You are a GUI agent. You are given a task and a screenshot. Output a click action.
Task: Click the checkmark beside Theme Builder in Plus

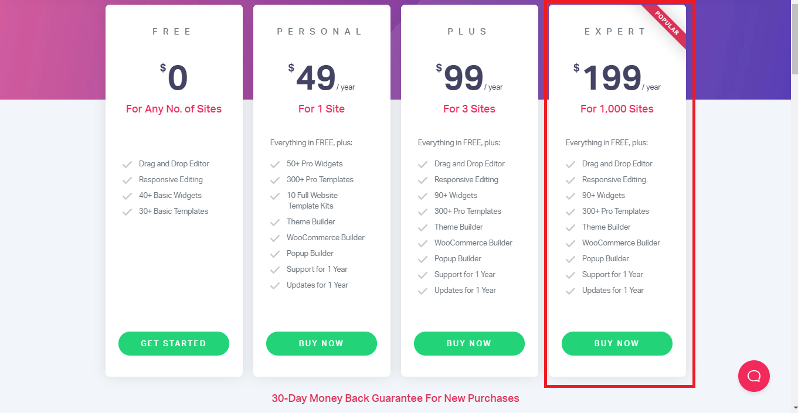click(x=423, y=227)
